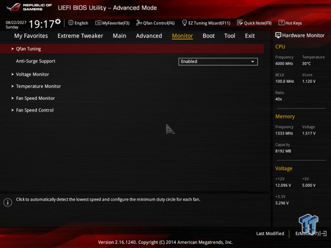Switch to the Boot tab
Screen dimensions: 331x248
(209, 36)
